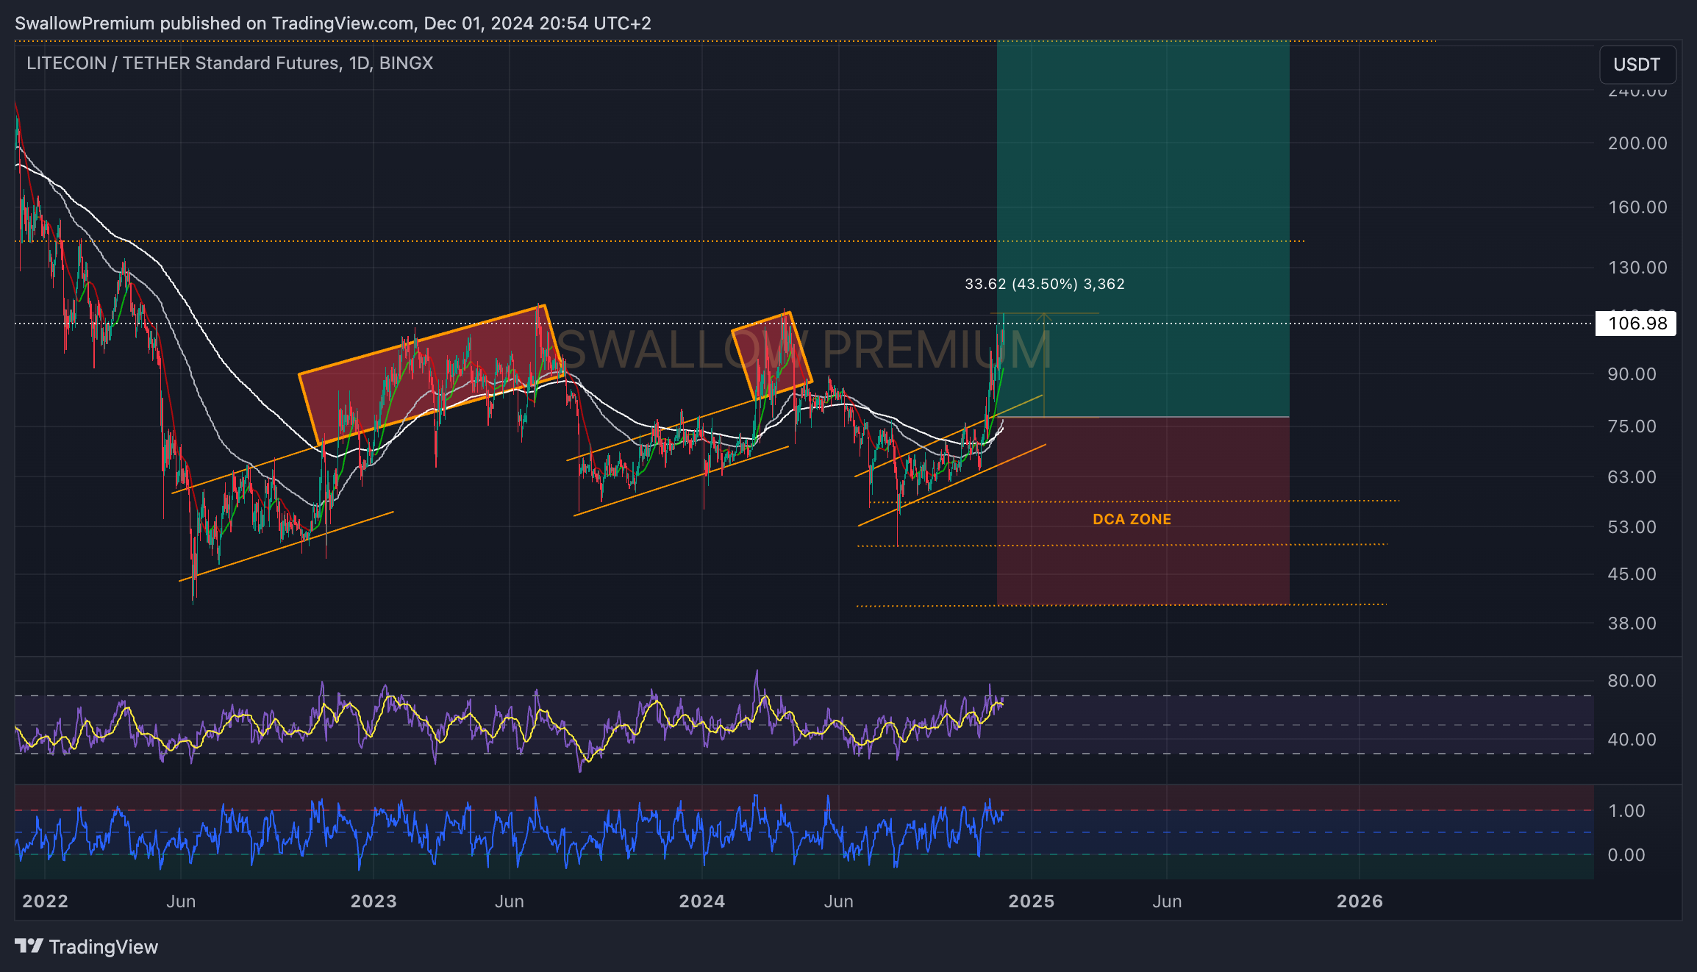Click the 2022 label on time axis
The height and width of the screenshot is (972, 1697).
tap(45, 901)
